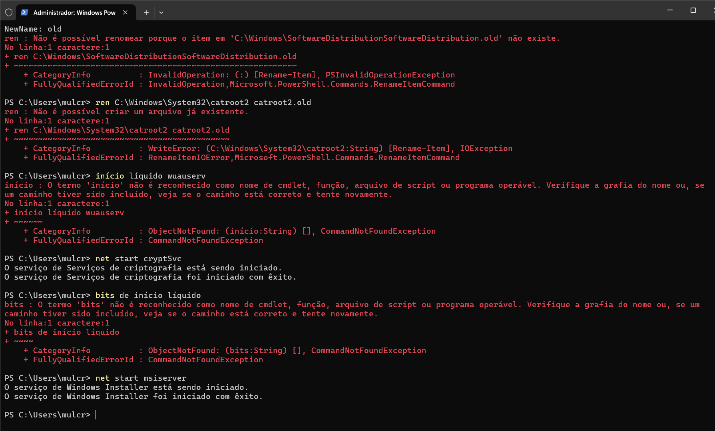Click the 'ren C:\Windows\System32\catroot2 catroot2.old' command

203,102
